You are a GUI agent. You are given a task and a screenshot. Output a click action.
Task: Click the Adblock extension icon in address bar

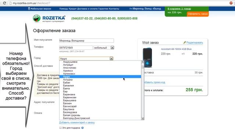(231, 3)
